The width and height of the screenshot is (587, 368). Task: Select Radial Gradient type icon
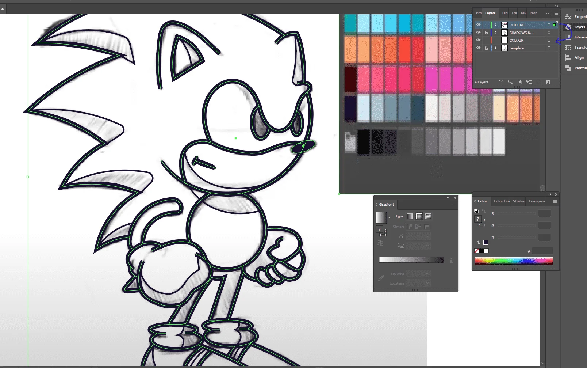click(419, 216)
